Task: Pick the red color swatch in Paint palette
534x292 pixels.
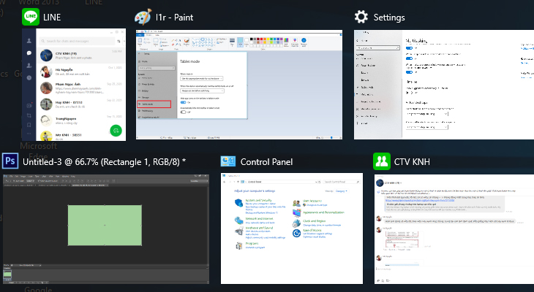Action: pos(262,39)
